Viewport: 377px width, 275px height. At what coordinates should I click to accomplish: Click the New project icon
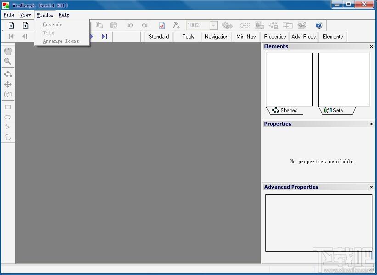click(x=11, y=25)
